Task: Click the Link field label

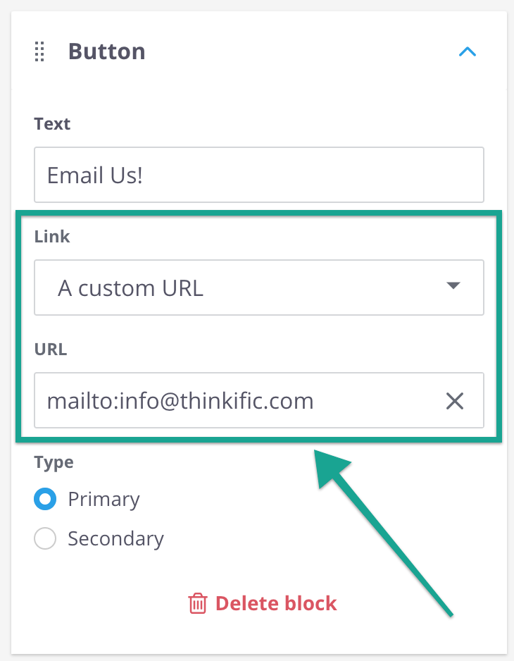Action: tap(52, 237)
